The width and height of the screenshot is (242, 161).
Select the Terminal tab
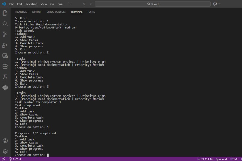coord(77,12)
